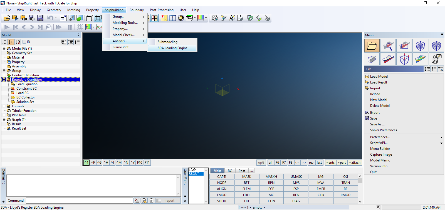The width and height of the screenshot is (445, 210).
Task: Click the open folder toolbar icon
Action: coord(7,18)
